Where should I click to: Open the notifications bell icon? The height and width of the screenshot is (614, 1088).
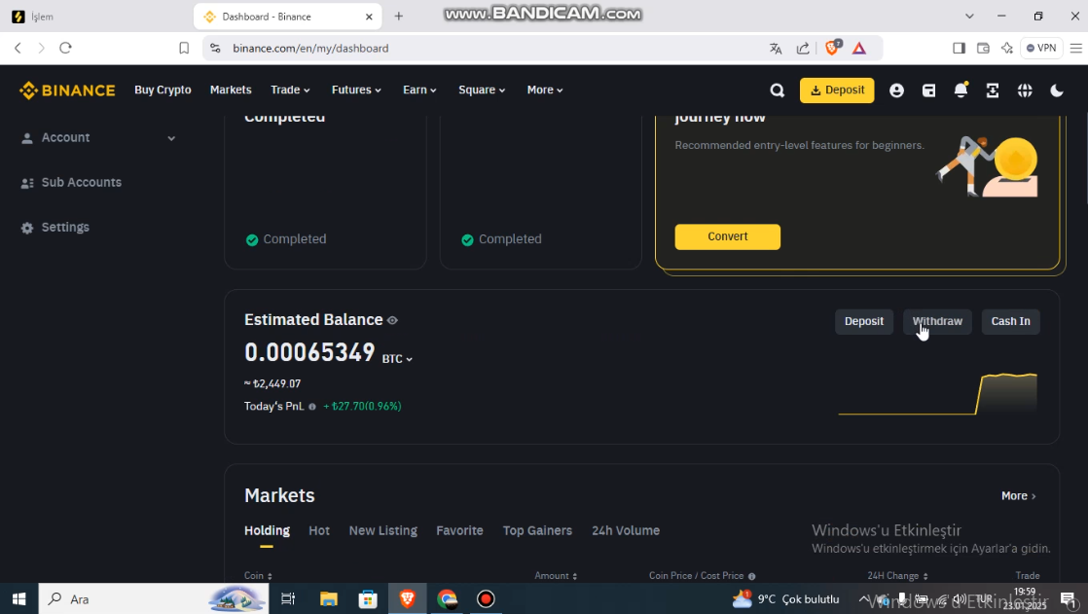pyautogui.click(x=961, y=90)
